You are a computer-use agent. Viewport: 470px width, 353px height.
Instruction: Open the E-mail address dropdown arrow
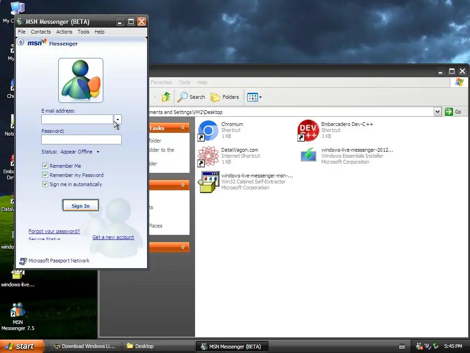(117, 120)
